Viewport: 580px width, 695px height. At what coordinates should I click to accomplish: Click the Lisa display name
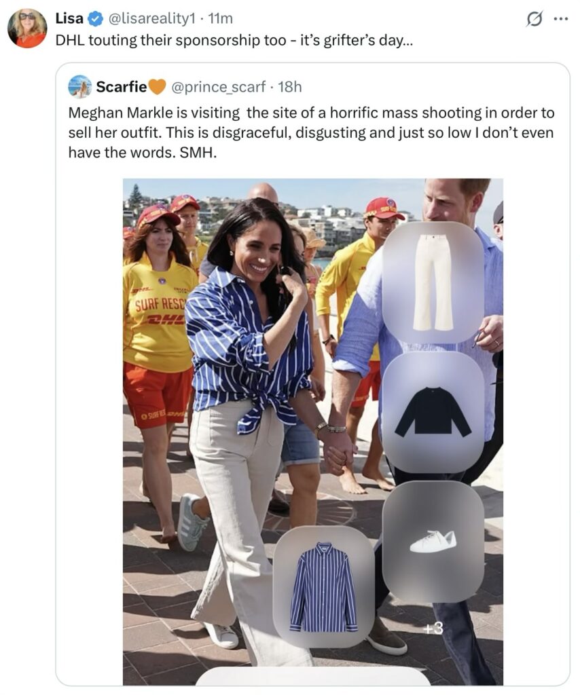(69, 18)
